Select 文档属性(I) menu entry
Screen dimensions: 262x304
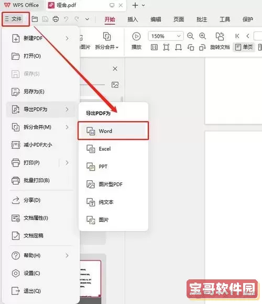pyautogui.click(x=41, y=218)
